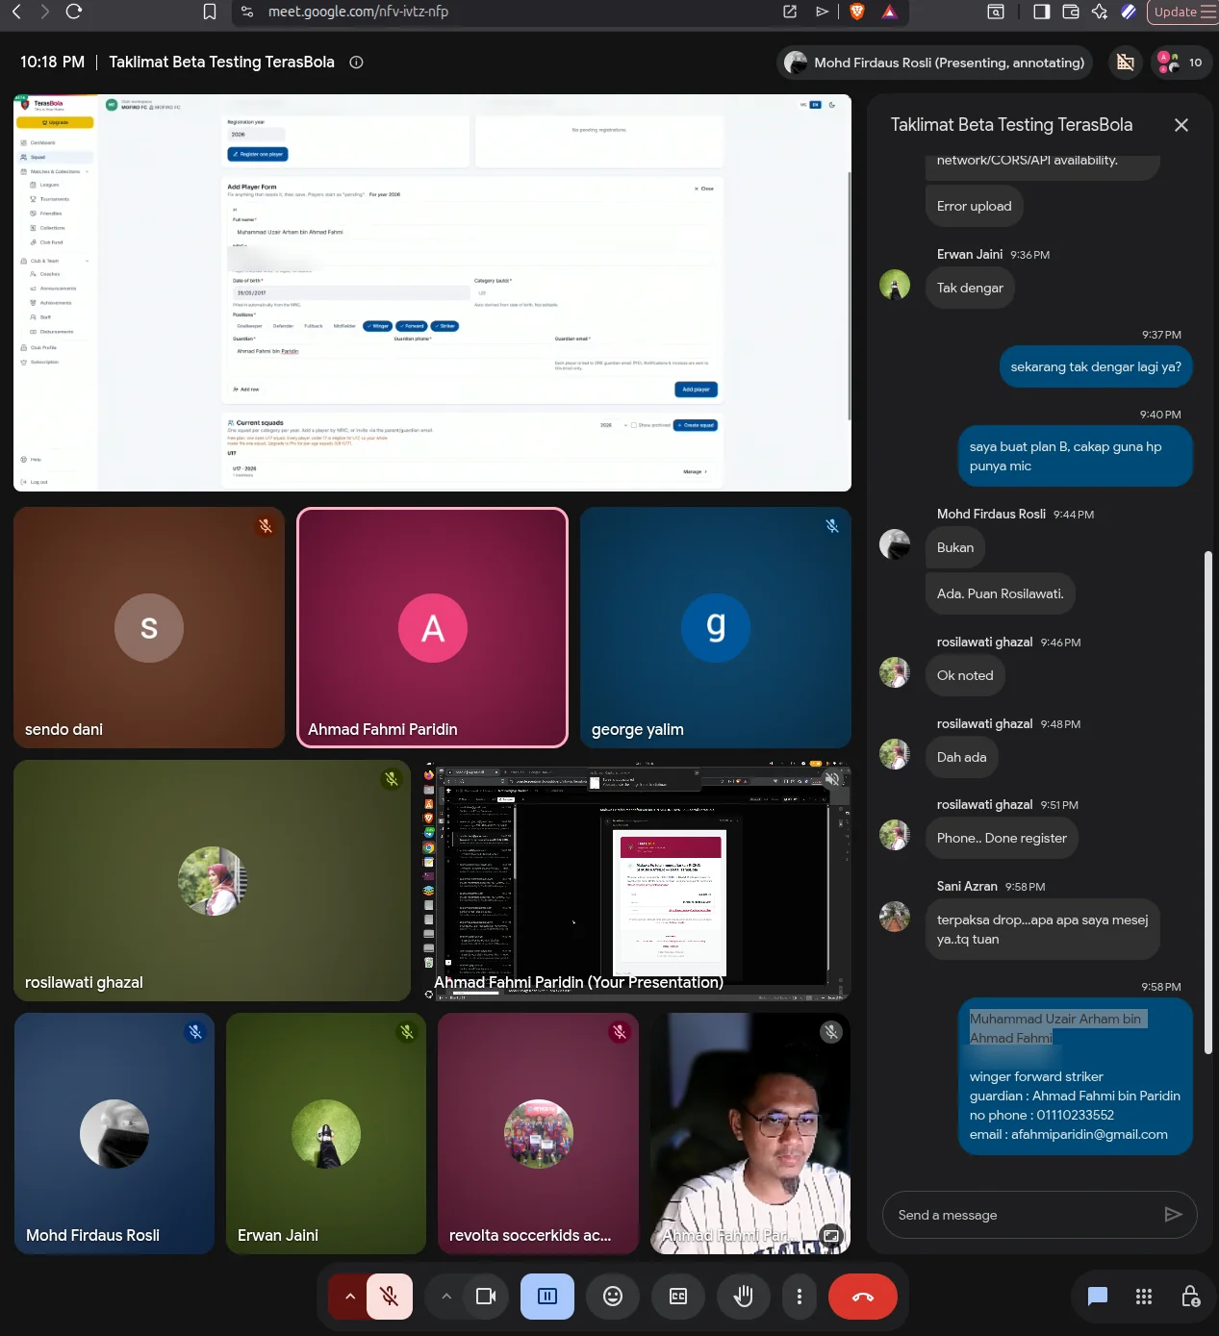Viewport: 1219px width, 1336px height.
Task: Open the Brave Shields icon
Action: point(856,12)
